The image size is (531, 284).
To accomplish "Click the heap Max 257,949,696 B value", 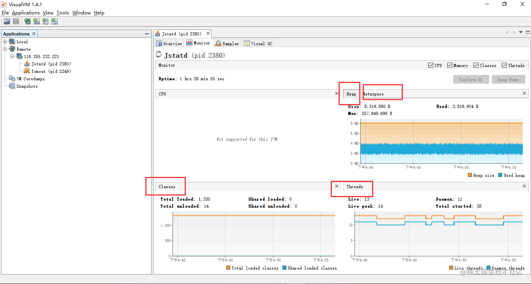I will 377,113.
